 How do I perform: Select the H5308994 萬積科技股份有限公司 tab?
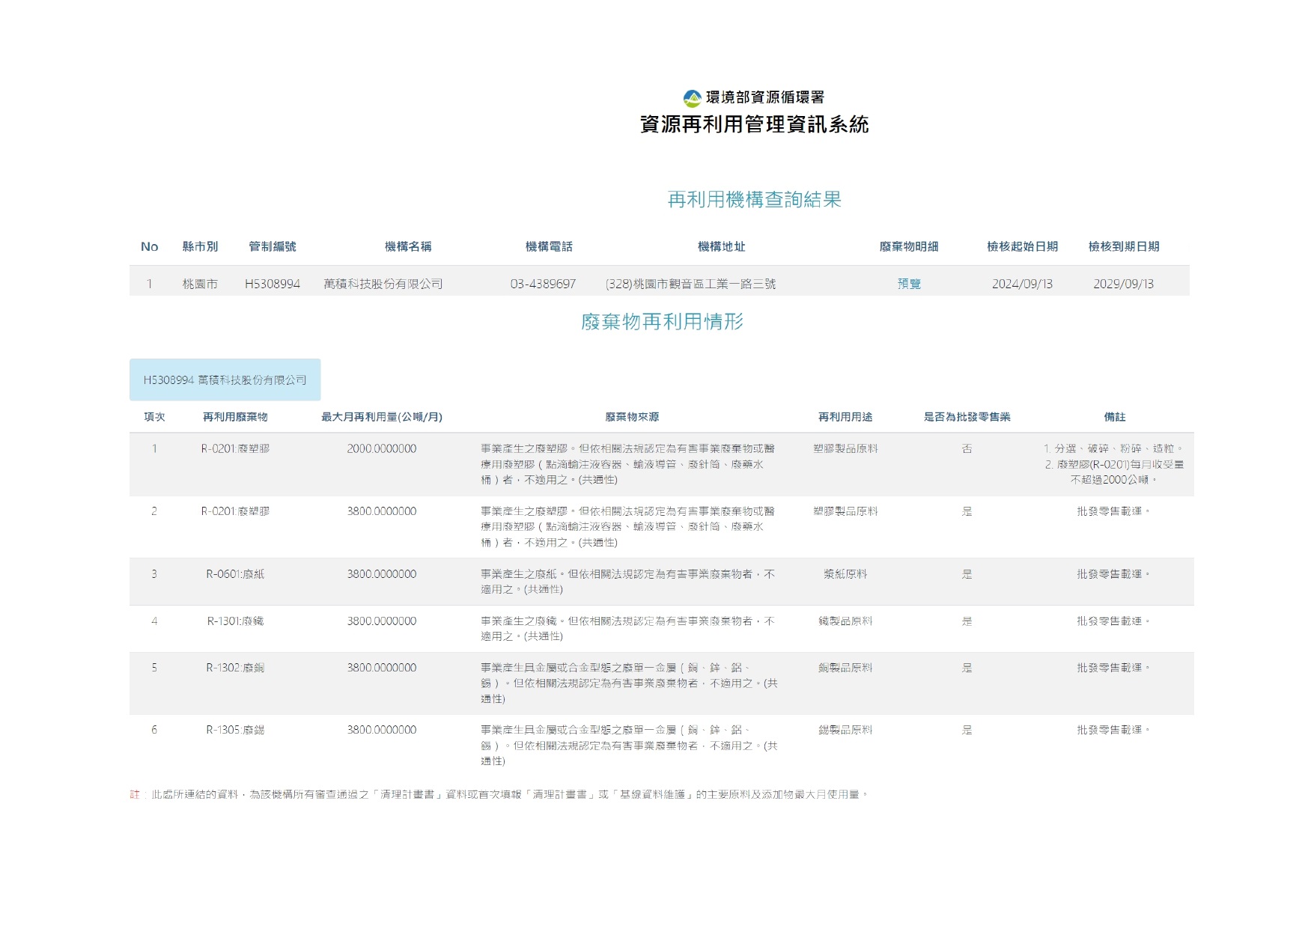pos(225,380)
